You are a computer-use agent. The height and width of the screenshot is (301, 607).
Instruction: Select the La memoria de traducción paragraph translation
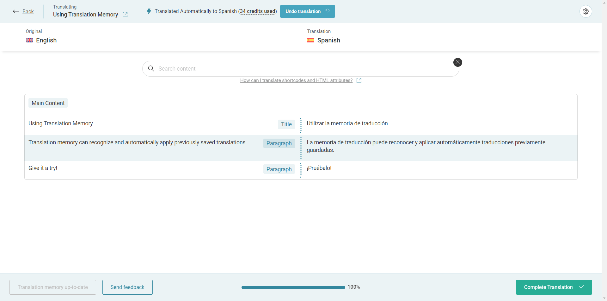[426, 146]
